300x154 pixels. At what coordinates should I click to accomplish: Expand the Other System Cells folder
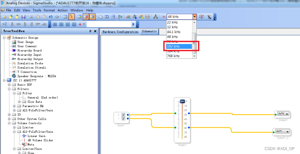[x=9, y=119]
